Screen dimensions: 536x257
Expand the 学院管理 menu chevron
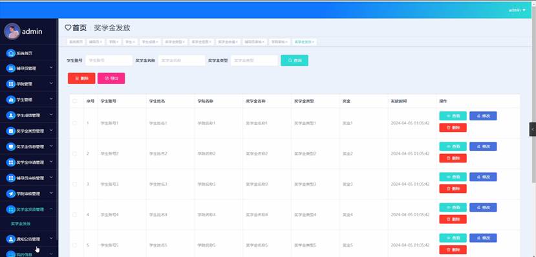click(x=51, y=83)
